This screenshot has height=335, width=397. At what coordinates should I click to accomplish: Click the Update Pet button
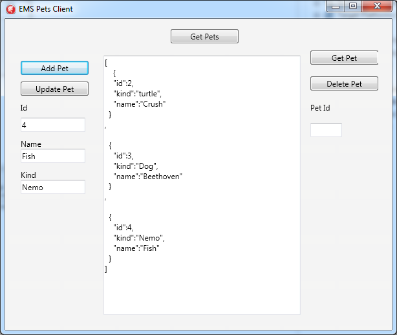pyautogui.click(x=54, y=89)
